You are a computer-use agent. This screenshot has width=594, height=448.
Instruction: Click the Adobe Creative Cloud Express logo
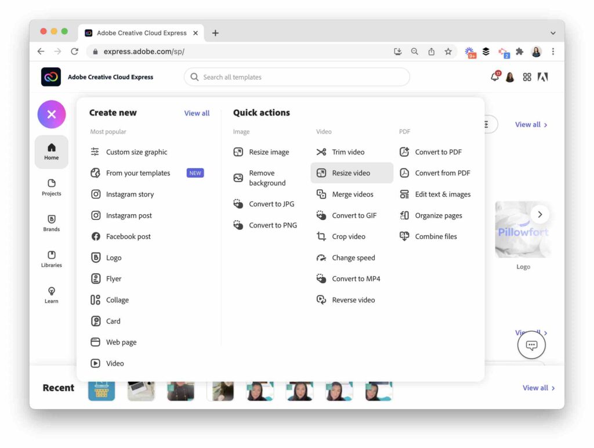pyautogui.click(x=51, y=77)
